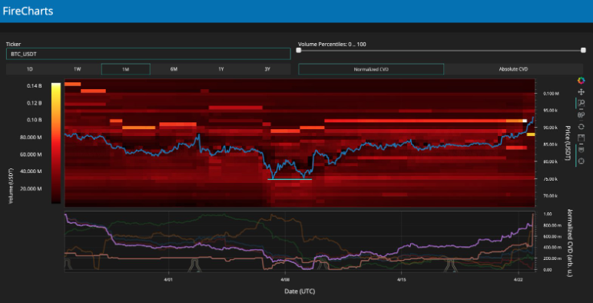Save the chart using the Save icon
Screen dimensions: 593x303
point(581,138)
